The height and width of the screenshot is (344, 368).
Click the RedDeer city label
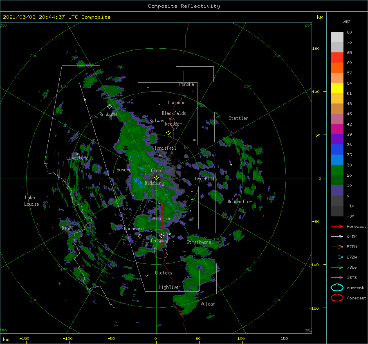point(173,124)
